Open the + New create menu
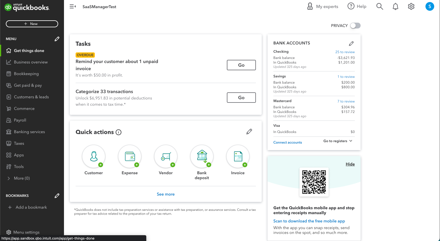This screenshot has height=241, width=440. click(32, 24)
